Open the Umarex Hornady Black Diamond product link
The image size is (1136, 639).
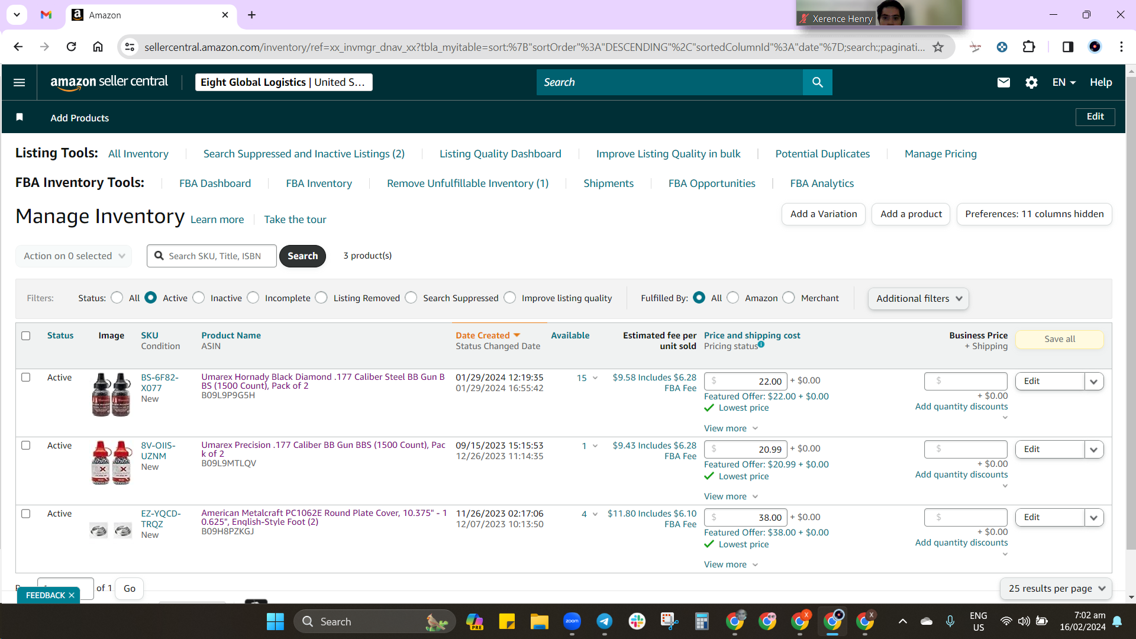pyautogui.click(x=323, y=381)
